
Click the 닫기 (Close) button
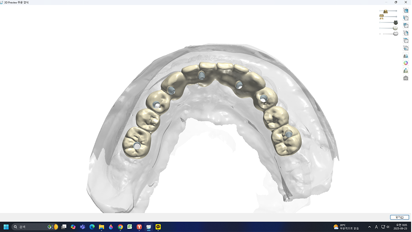[399, 217]
